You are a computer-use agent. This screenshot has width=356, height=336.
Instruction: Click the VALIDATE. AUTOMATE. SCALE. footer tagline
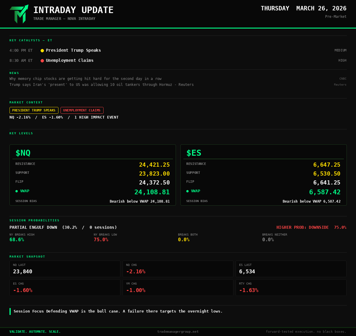point(35,332)
